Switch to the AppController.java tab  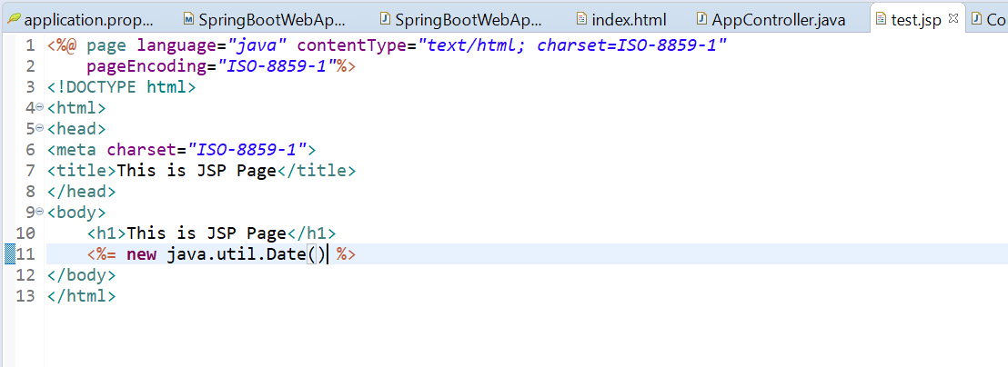tap(770, 20)
